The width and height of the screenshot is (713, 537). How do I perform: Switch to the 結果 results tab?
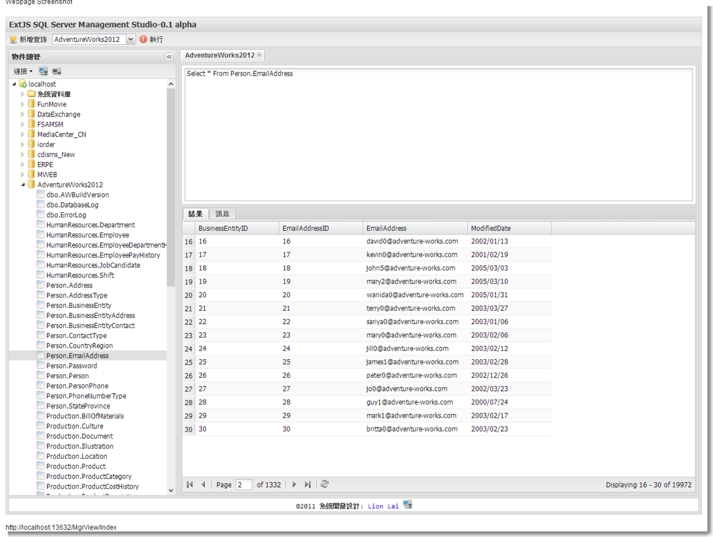[195, 214]
